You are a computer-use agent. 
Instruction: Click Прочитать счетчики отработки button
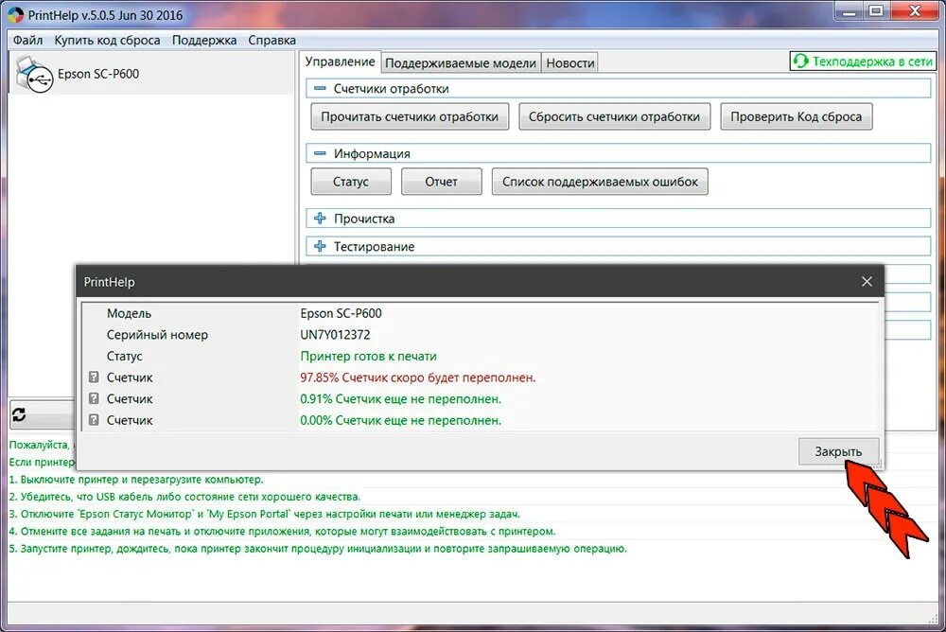point(410,116)
